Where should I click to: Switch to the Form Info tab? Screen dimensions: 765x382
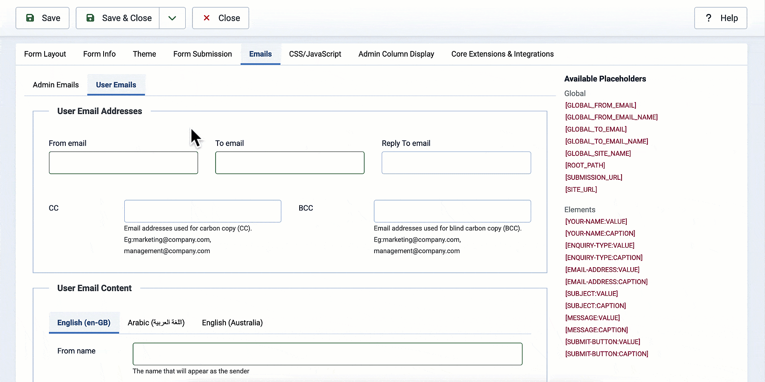coord(99,54)
